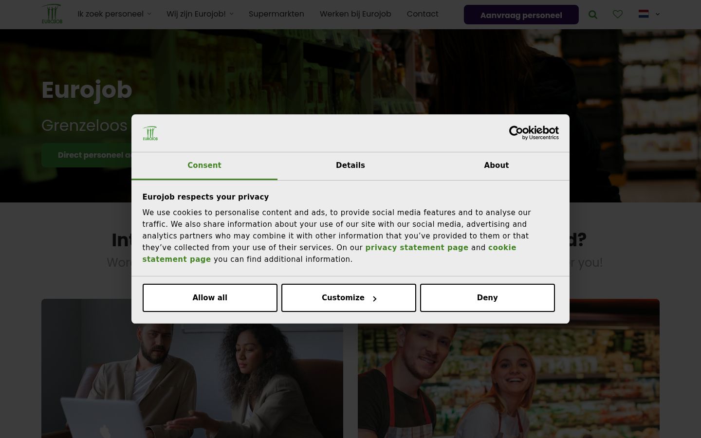Click Customize cookie settings

coord(349,298)
